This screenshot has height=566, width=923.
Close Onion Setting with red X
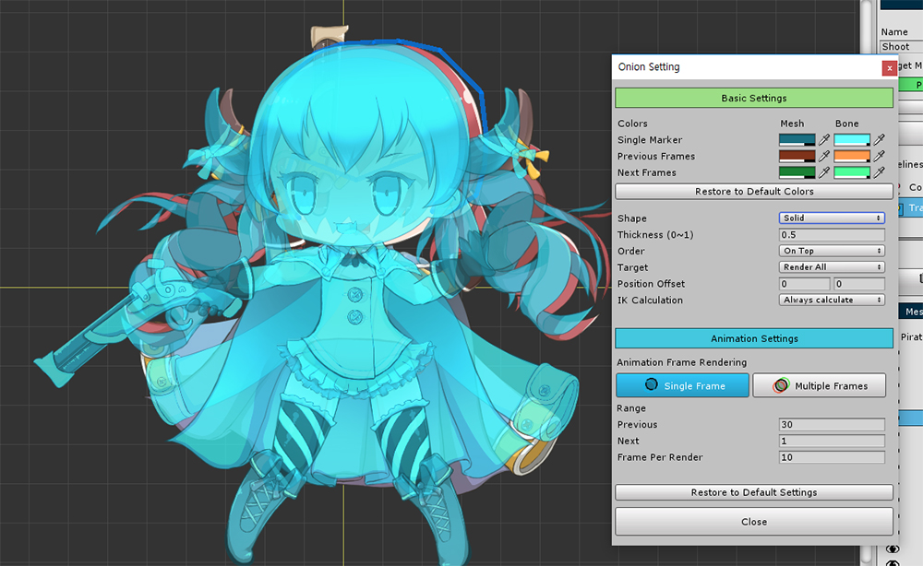890,68
